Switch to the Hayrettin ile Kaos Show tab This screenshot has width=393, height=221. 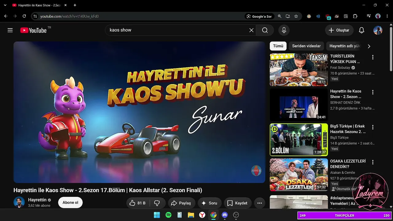(39, 5)
